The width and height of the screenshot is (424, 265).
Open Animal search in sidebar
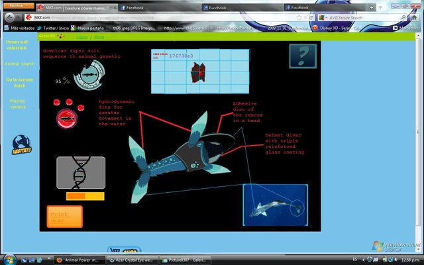20,64
